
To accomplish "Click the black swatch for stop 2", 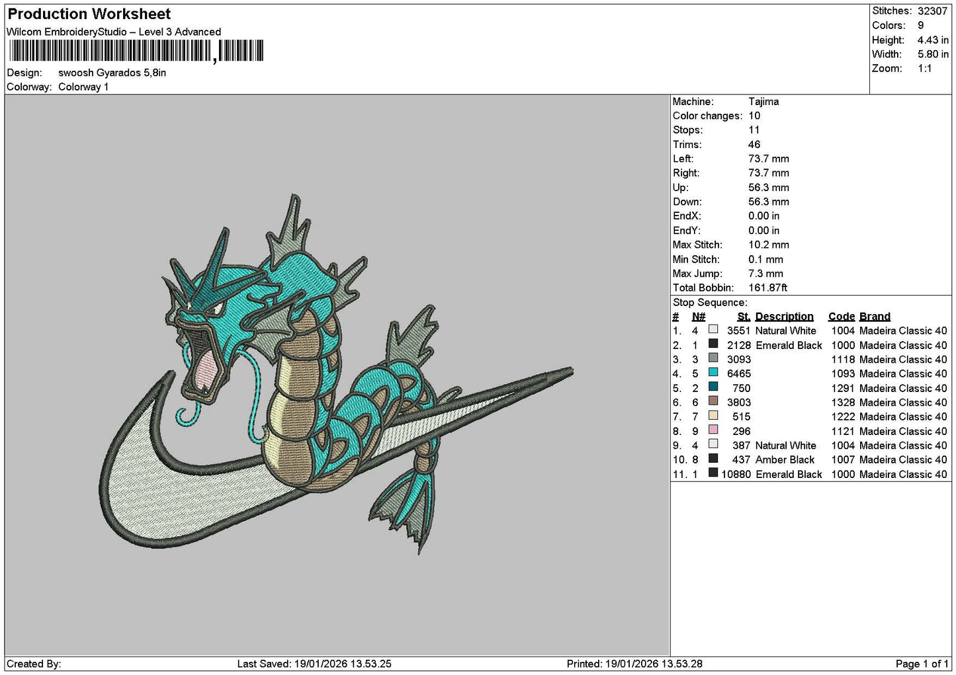I will tap(713, 344).
